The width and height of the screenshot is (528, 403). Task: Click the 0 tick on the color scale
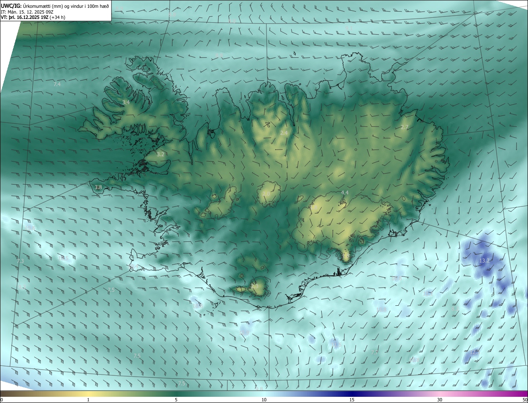pos(2,400)
